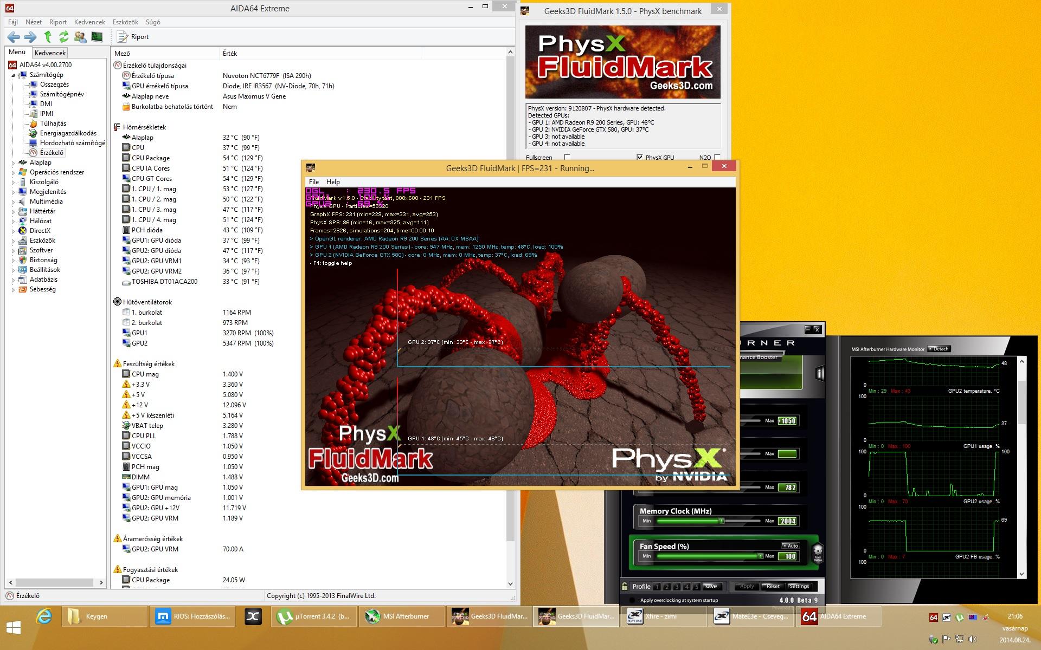Open the Afterburner info 'i' button
This screenshot has height=650, width=1041.
click(820, 373)
